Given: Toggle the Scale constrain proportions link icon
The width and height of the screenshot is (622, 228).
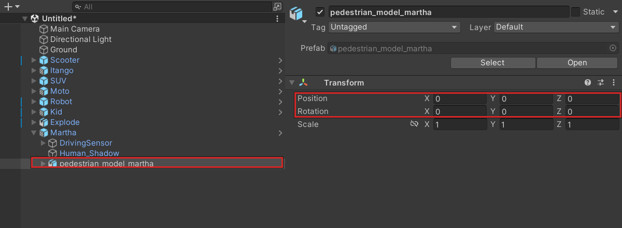Looking at the screenshot, I should point(414,124).
